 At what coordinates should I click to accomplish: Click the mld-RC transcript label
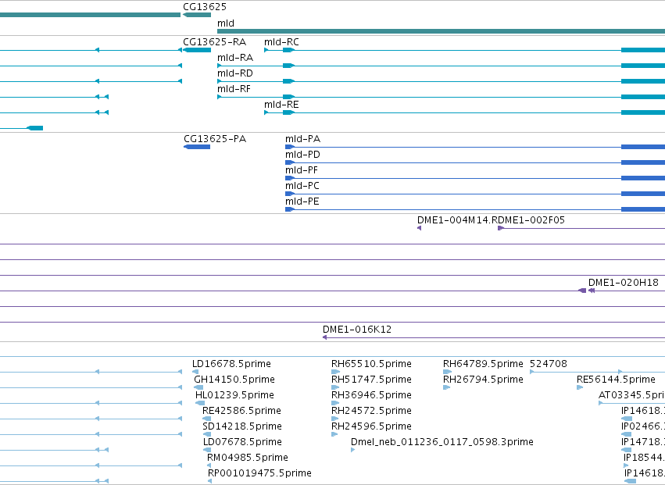coord(281,42)
